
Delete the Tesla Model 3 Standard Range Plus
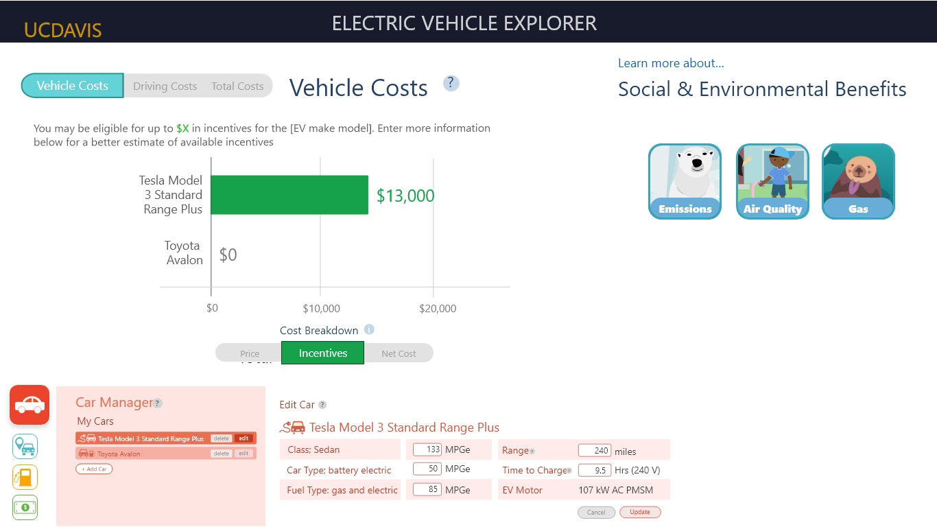[x=221, y=438]
